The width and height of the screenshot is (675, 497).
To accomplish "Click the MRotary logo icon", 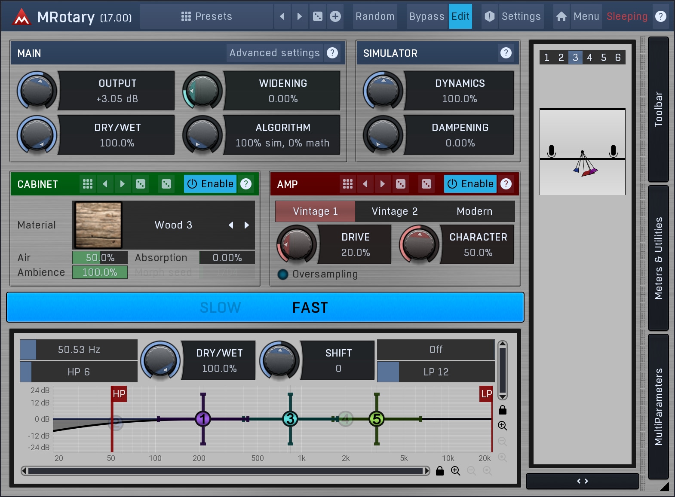I will click(x=21, y=17).
